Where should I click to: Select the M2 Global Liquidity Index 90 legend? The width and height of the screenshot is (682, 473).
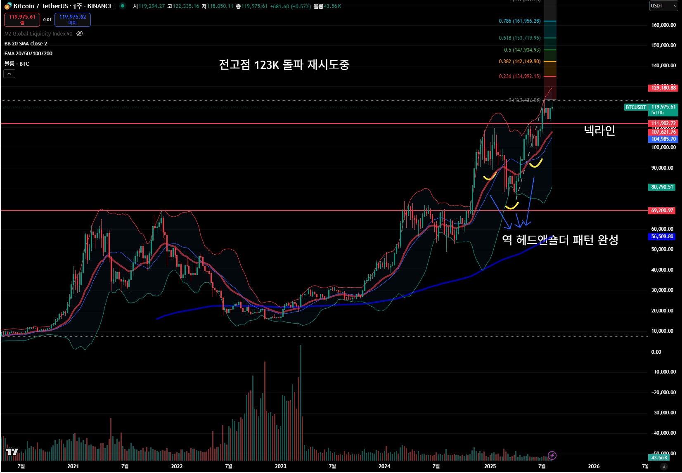(x=38, y=34)
